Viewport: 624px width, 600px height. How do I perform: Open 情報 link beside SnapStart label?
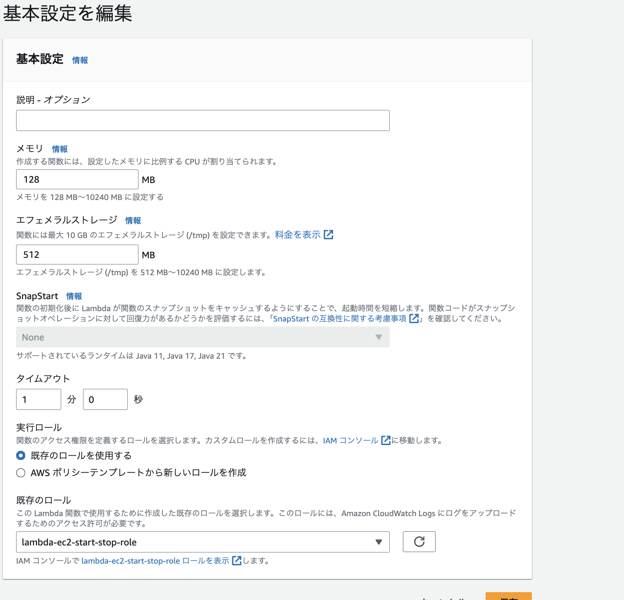point(74,296)
